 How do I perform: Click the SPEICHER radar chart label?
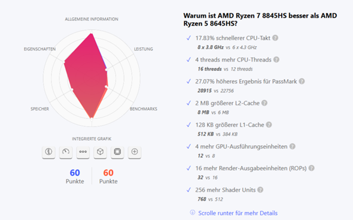40,109
